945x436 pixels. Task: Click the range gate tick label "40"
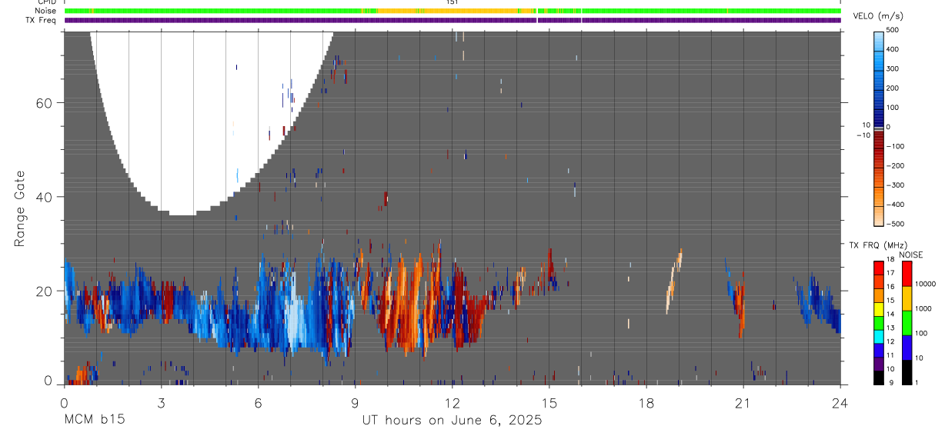pyautogui.click(x=44, y=197)
